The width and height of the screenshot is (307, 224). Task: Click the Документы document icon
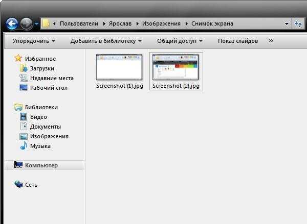click(24, 126)
